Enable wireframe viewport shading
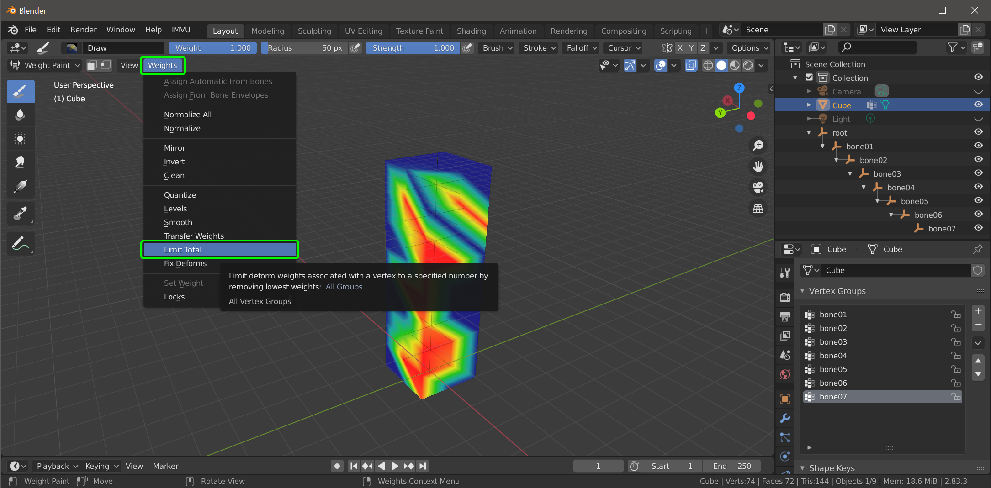991x488 pixels. (x=708, y=66)
